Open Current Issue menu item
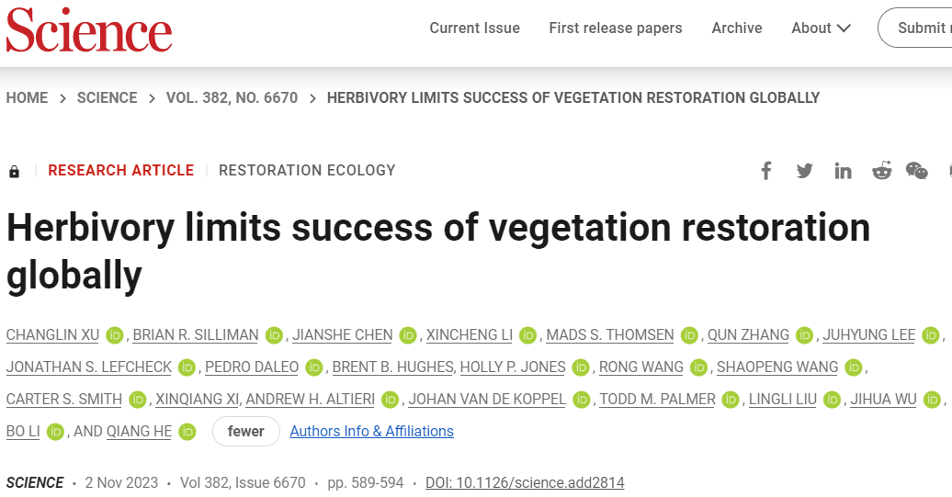 pos(475,28)
